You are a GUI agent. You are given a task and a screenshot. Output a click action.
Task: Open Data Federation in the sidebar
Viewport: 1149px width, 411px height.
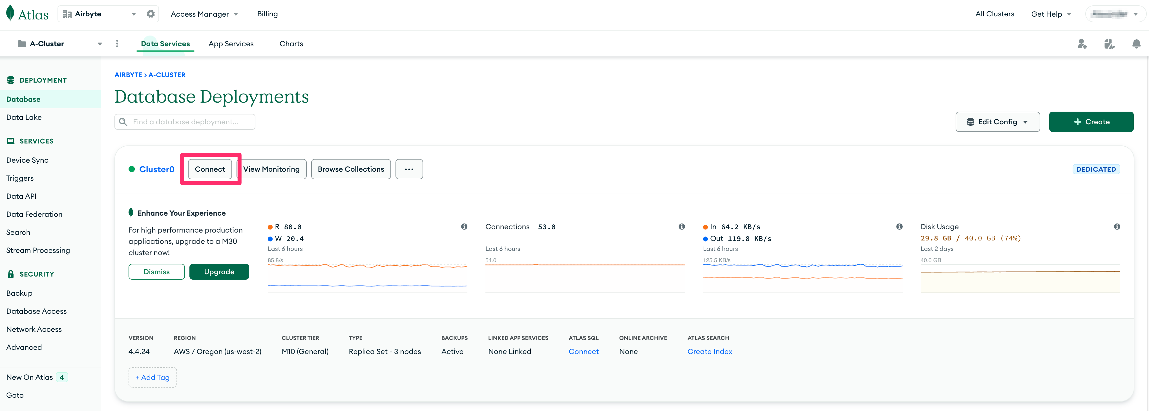tap(34, 214)
